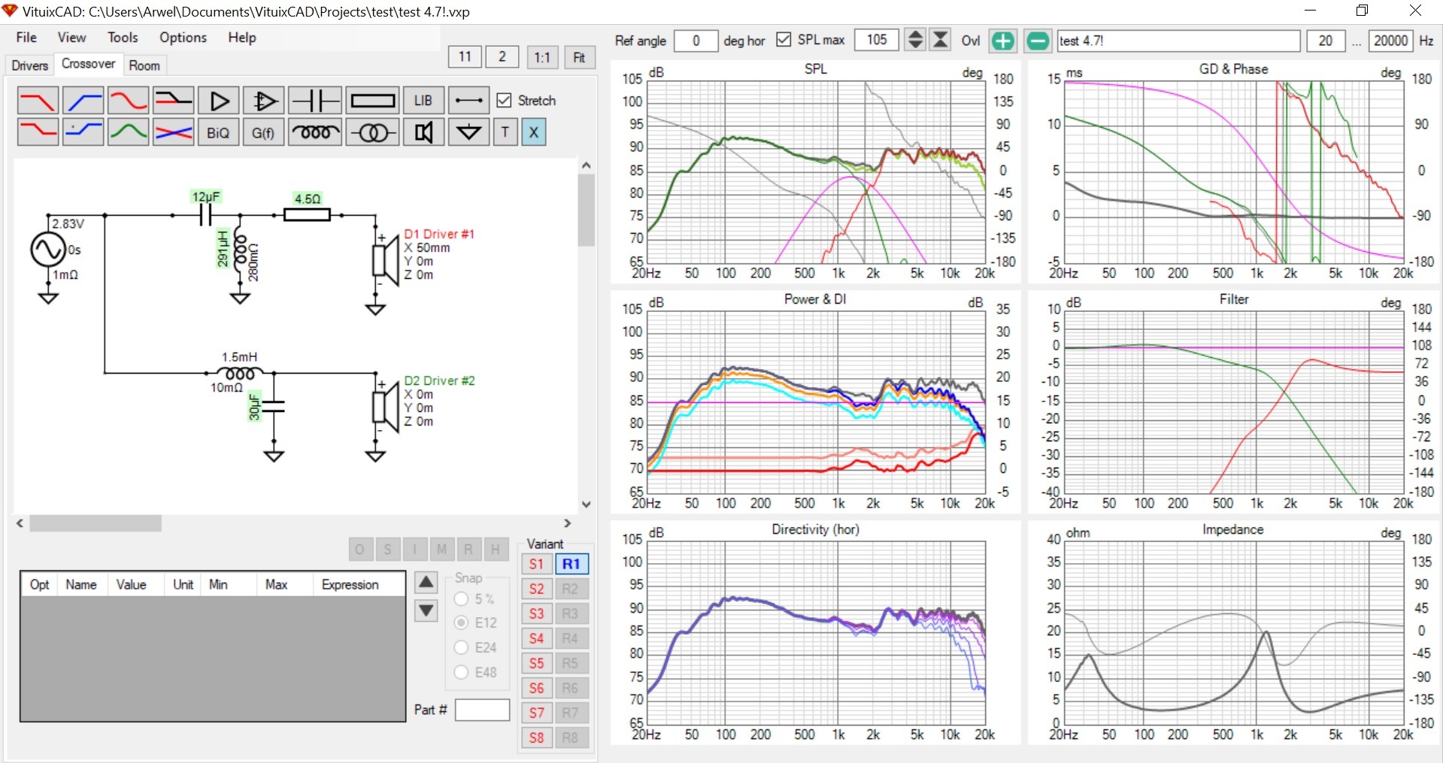This screenshot has width=1443, height=763.
Task: Toggle the Stretch checkbox
Action: tap(505, 100)
